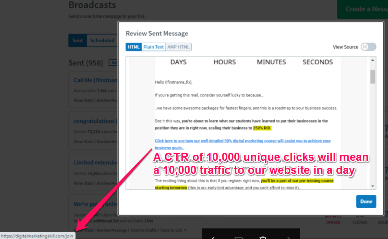Toggle the View Source switch
The height and width of the screenshot is (239, 388).
368,47
